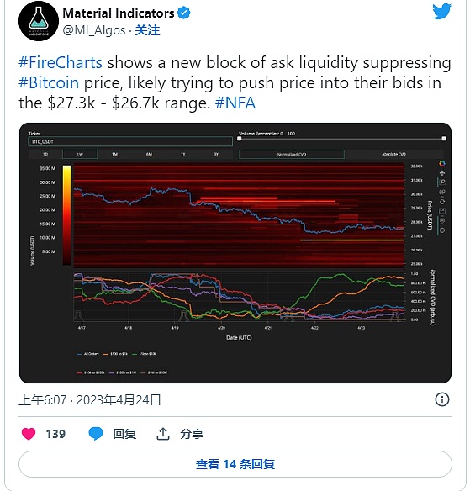470x491 pixels.
Task: Click 查看 14 条回复 button
Action: 235,464
